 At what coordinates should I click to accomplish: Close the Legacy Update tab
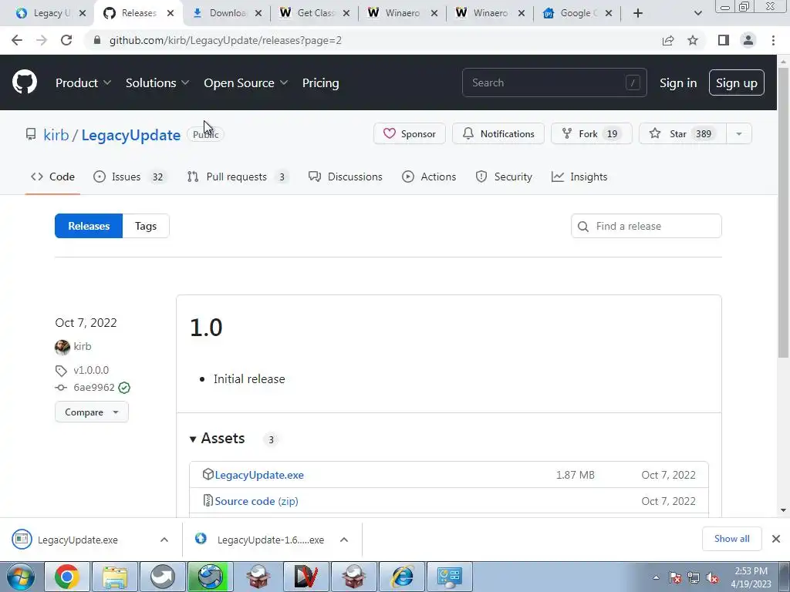pyautogui.click(x=83, y=13)
